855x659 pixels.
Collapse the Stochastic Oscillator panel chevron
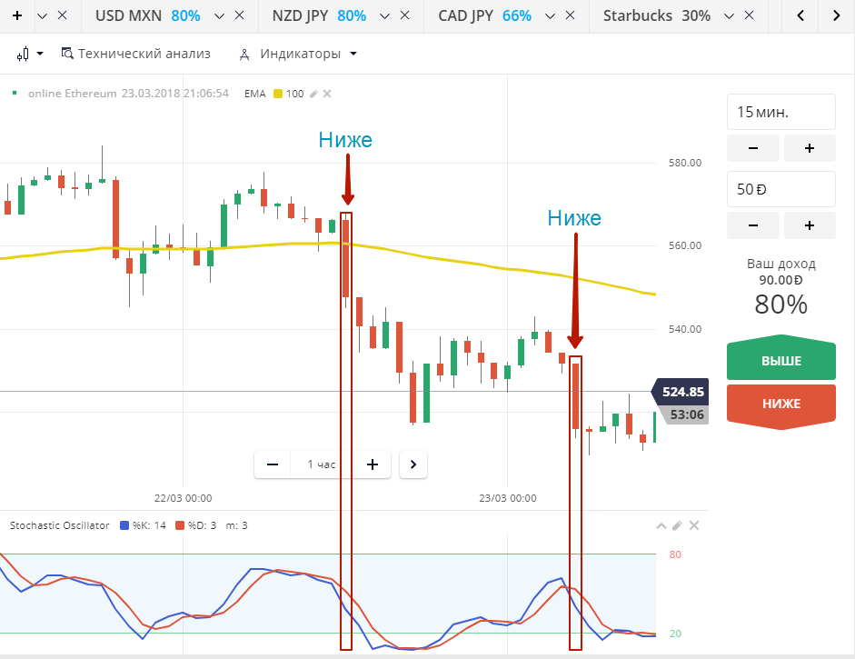pyautogui.click(x=661, y=525)
